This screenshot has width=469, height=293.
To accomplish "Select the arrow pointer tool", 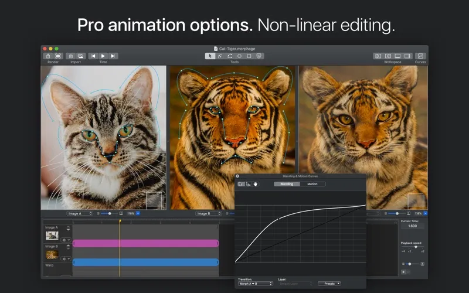I will [x=210, y=56].
